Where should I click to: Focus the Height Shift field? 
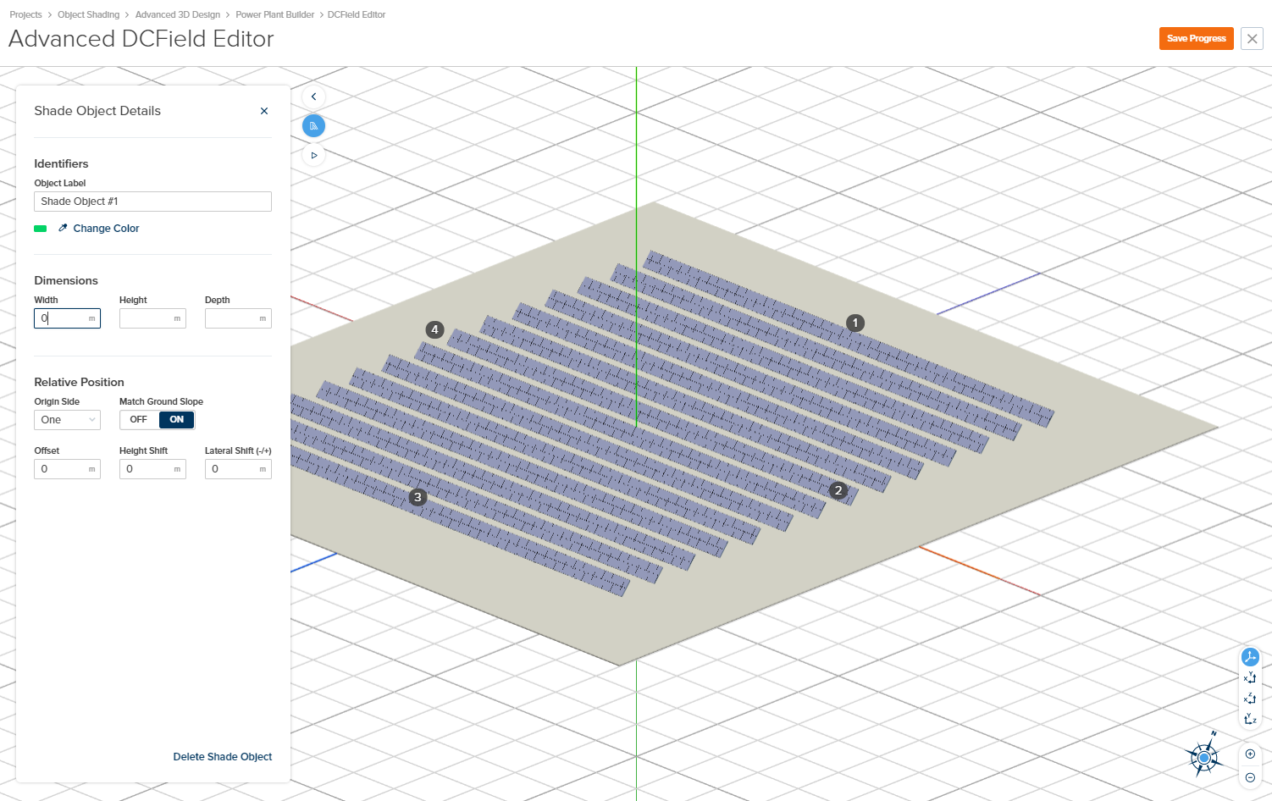[x=152, y=469]
